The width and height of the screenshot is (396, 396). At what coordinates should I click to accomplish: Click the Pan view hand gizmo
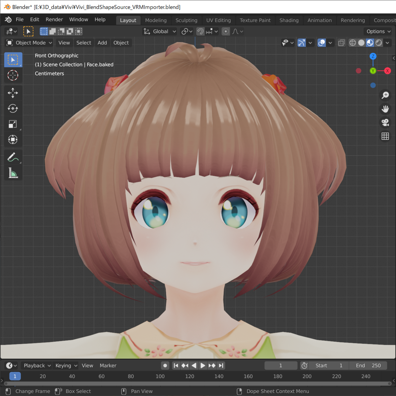(385, 109)
